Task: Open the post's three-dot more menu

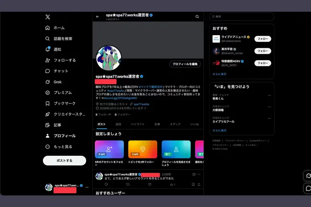Action: 199,174
